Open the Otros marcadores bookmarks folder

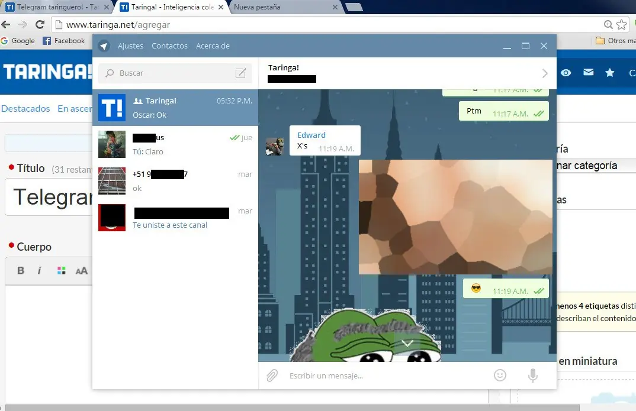tap(615, 41)
